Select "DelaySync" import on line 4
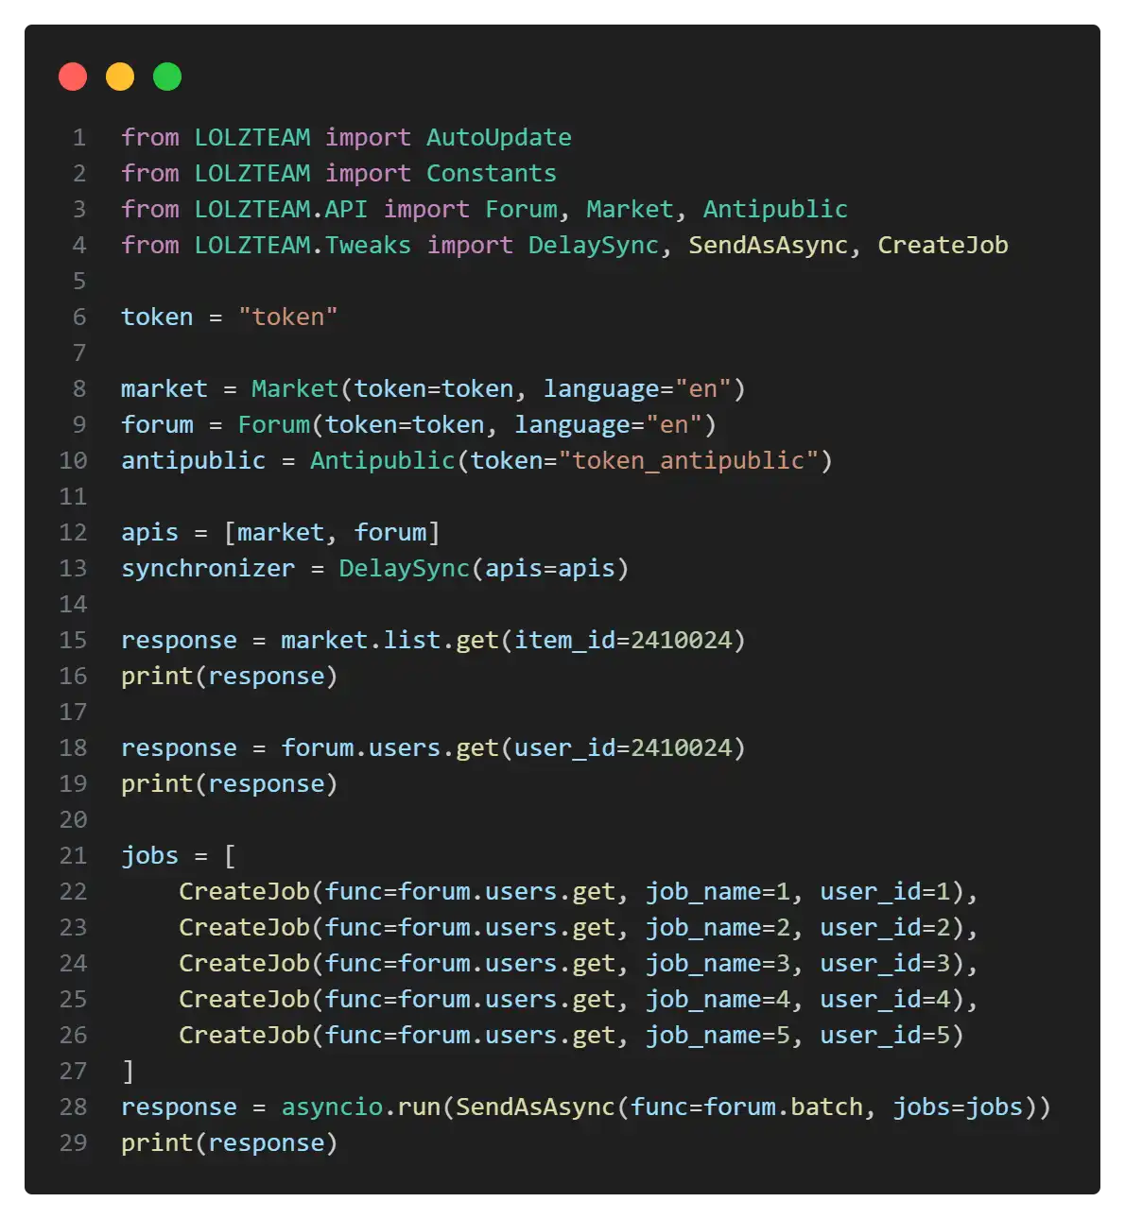This screenshot has height=1219, width=1125. (x=593, y=246)
